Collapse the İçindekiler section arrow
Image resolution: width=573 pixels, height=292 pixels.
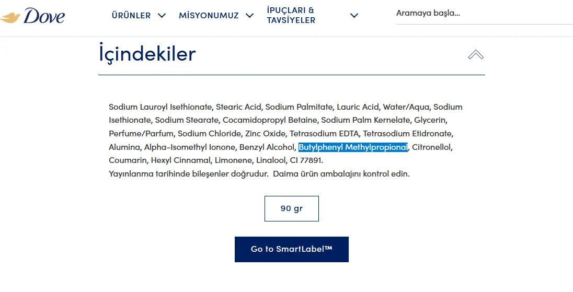click(x=475, y=54)
